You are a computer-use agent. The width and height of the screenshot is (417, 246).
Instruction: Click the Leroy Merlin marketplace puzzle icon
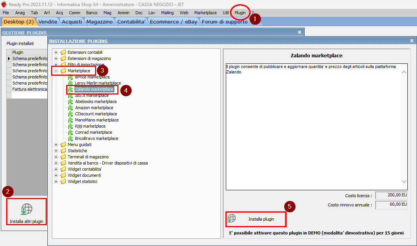tap(70, 83)
